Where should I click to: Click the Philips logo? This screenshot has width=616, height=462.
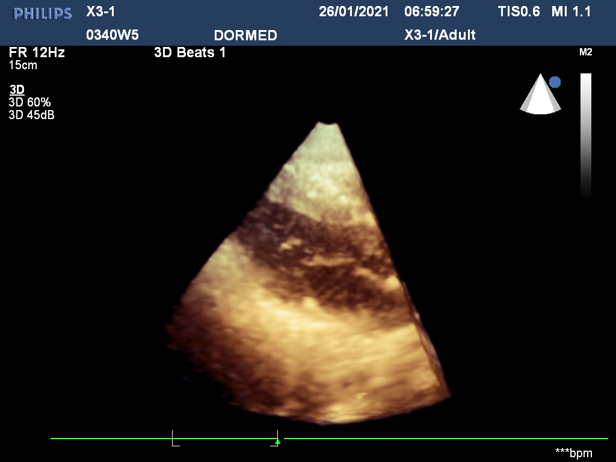coord(43,13)
